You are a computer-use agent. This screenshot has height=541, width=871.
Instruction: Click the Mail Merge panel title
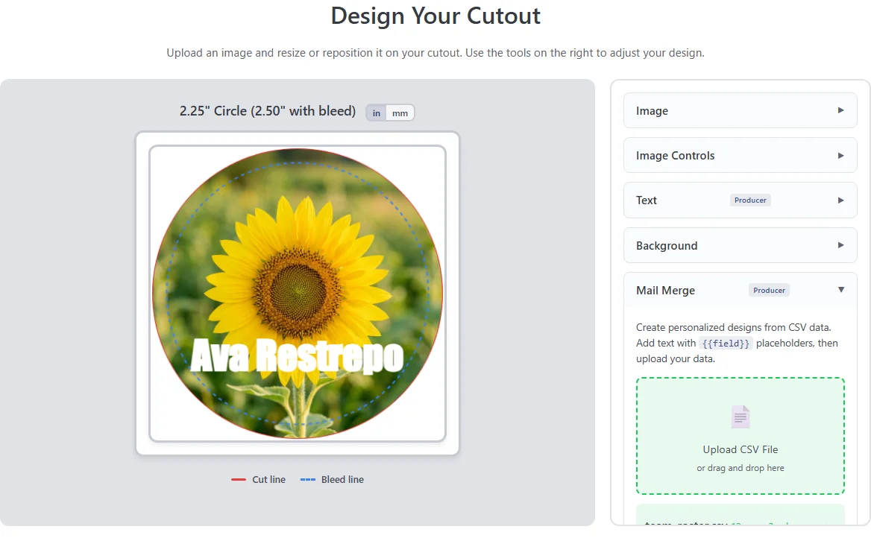(665, 290)
